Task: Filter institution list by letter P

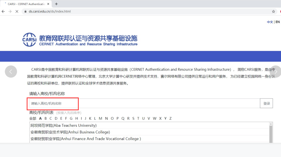Action: 118,119
